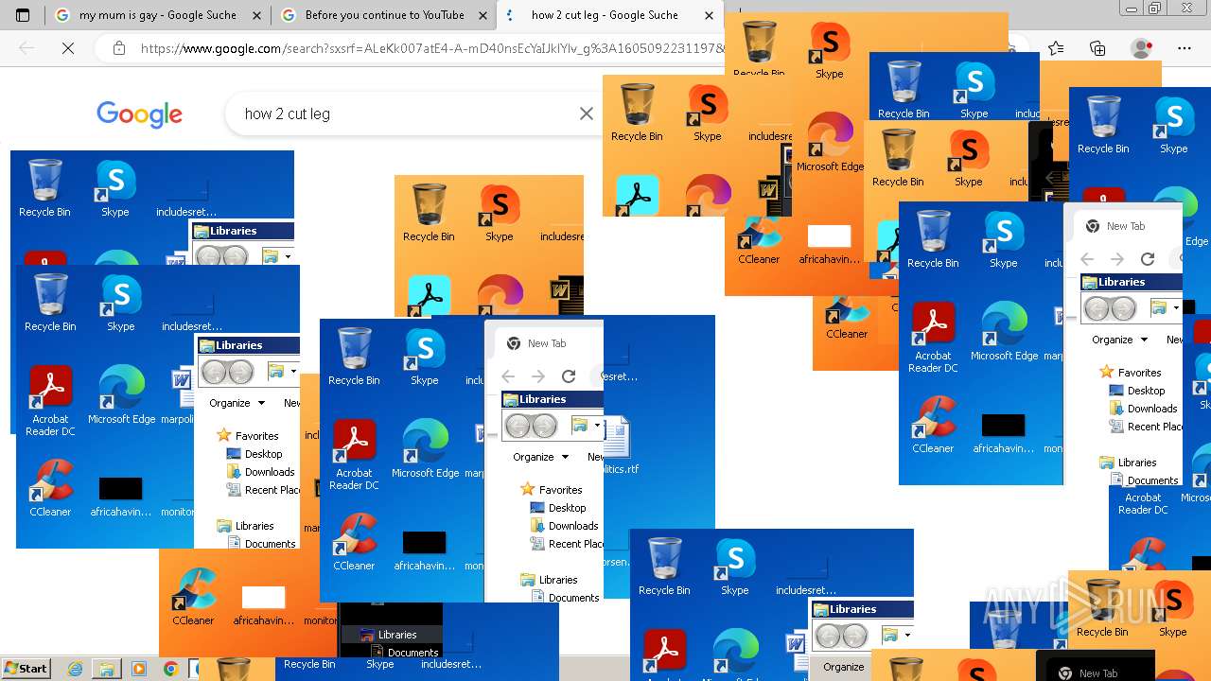This screenshot has height=681, width=1211.
Task: Open Windows Media Player from the taskbar
Action: coord(139,669)
